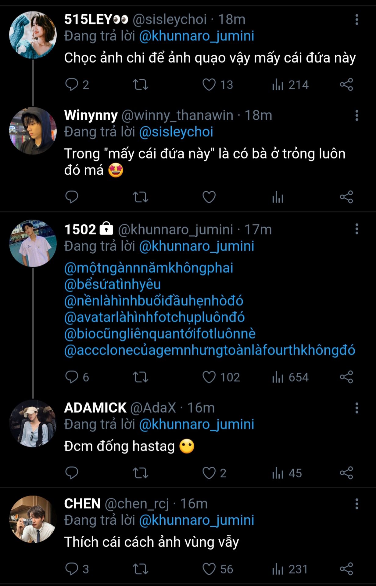Reply to 515LEY's tweet
Screen dimensions: 376x586
(x=72, y=85)
